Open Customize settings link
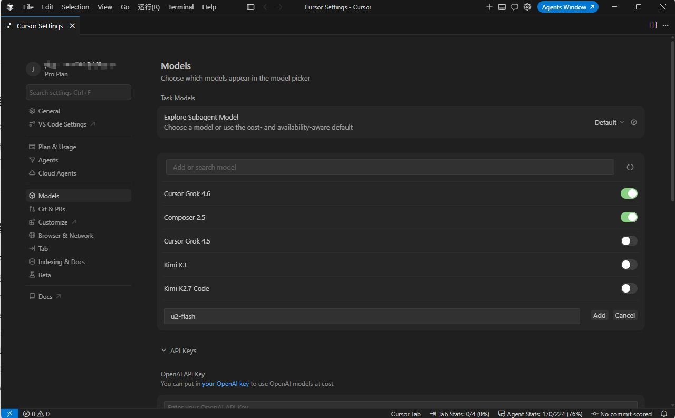 pos(79,222)
